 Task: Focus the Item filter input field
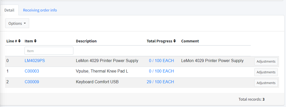tap(49, 51)
